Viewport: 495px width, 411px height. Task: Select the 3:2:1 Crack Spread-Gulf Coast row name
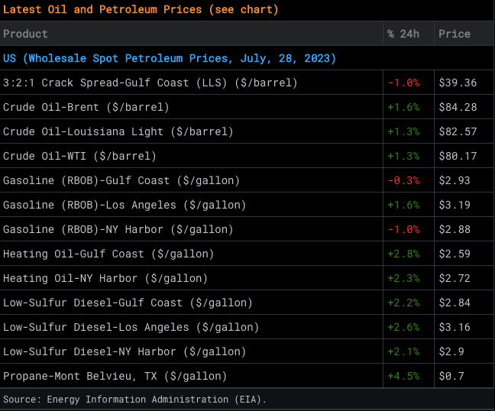click(150, 83)
